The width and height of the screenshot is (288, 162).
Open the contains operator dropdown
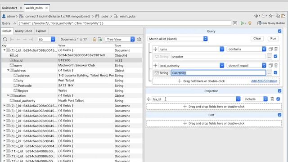(x=264, y=49)
